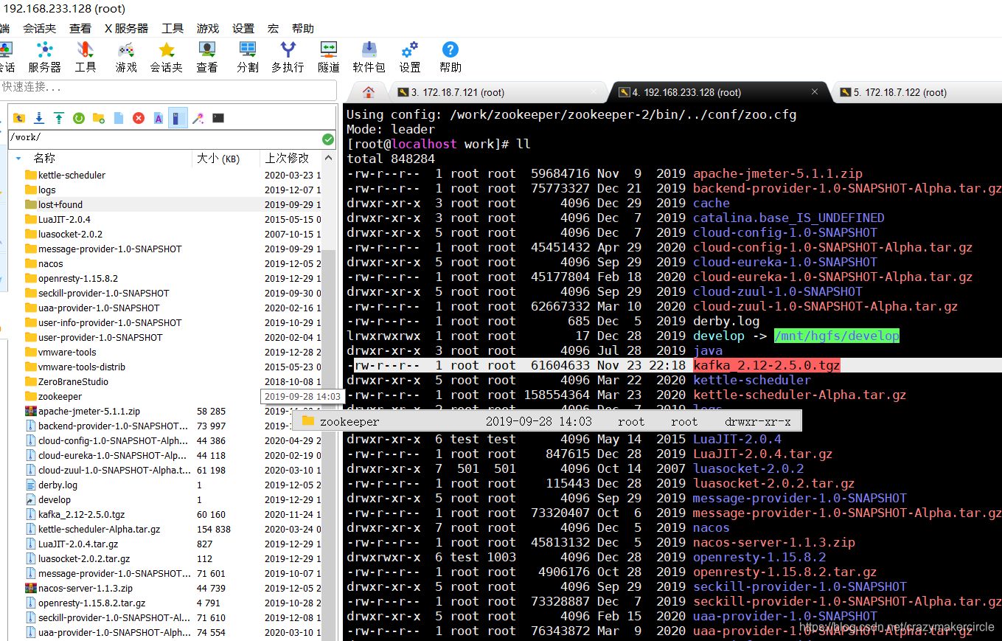The image size is (1002, 641).
Task: Toggle the highlighted blue panel icon in SFTP toolbar
Action: tap(178, 118)
